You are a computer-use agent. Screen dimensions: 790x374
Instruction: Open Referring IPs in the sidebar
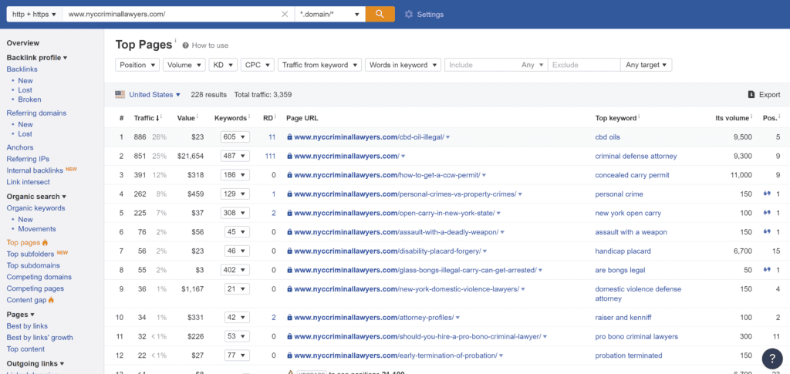[28, 159]
